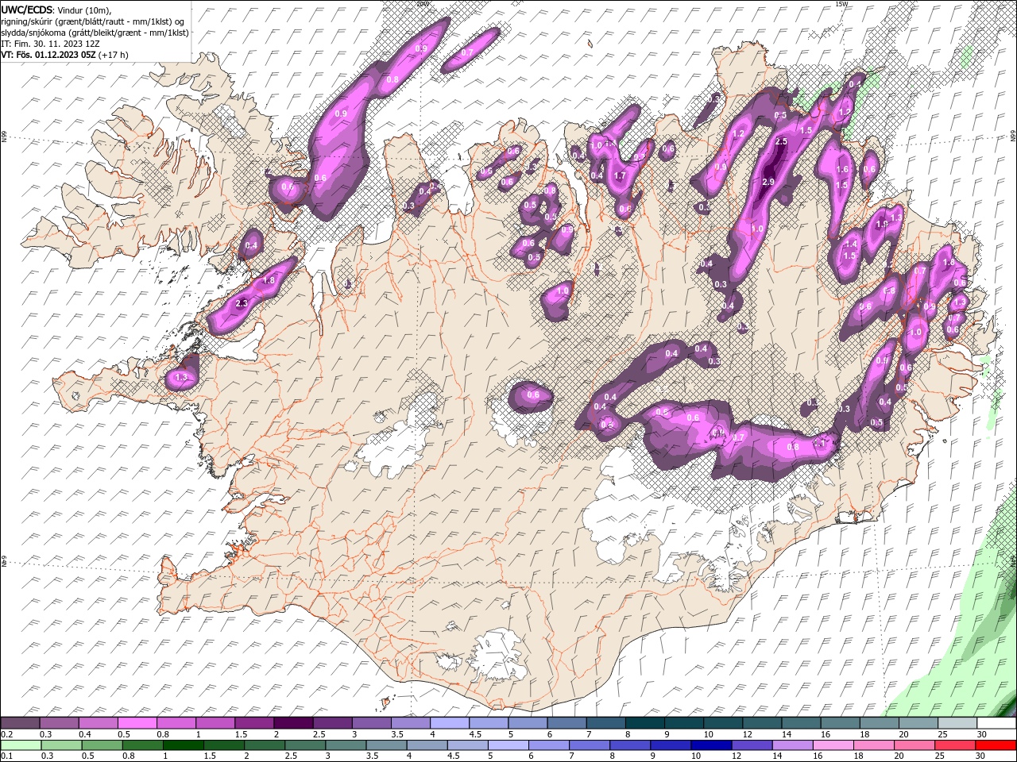Click the white 30 snow legend swatch

click(x=996, y=723)
